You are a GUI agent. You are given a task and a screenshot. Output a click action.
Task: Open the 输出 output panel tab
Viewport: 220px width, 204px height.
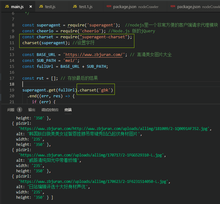coord(32,110)
